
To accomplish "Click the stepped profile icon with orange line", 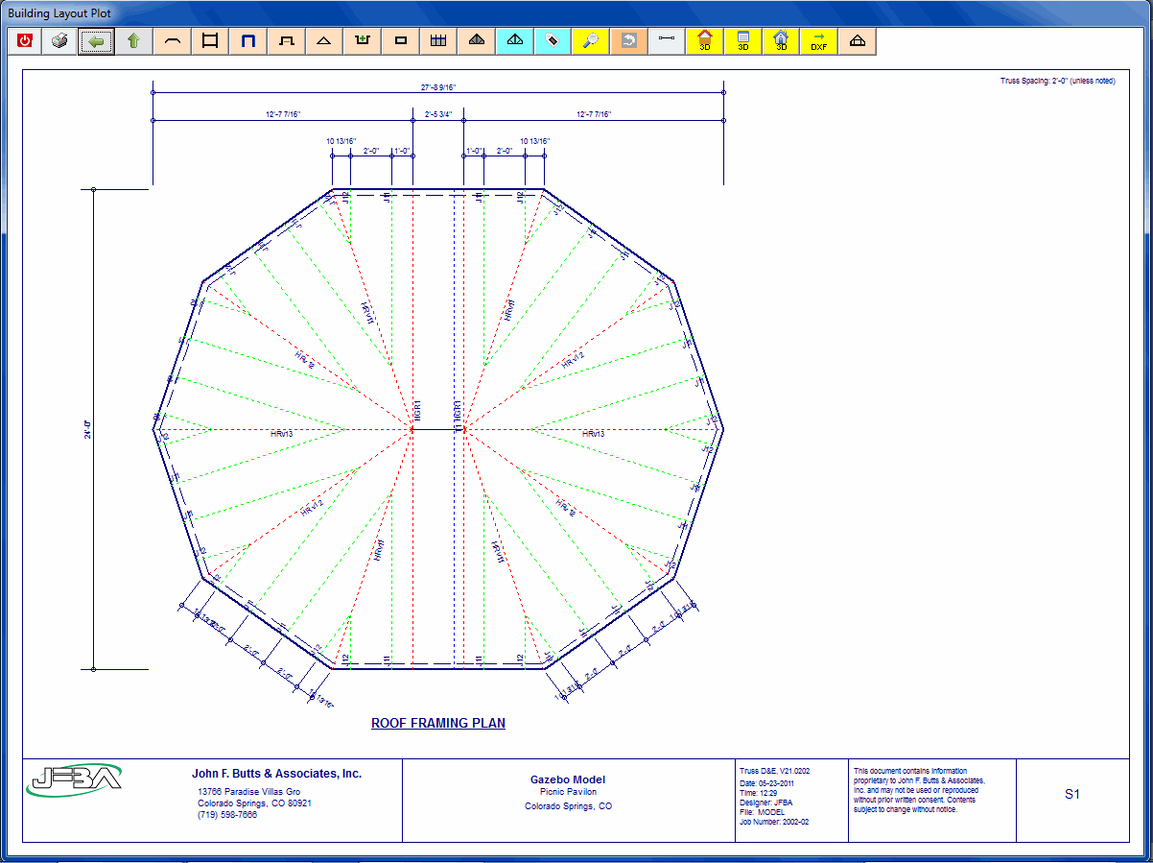I will tap(286, 41).
